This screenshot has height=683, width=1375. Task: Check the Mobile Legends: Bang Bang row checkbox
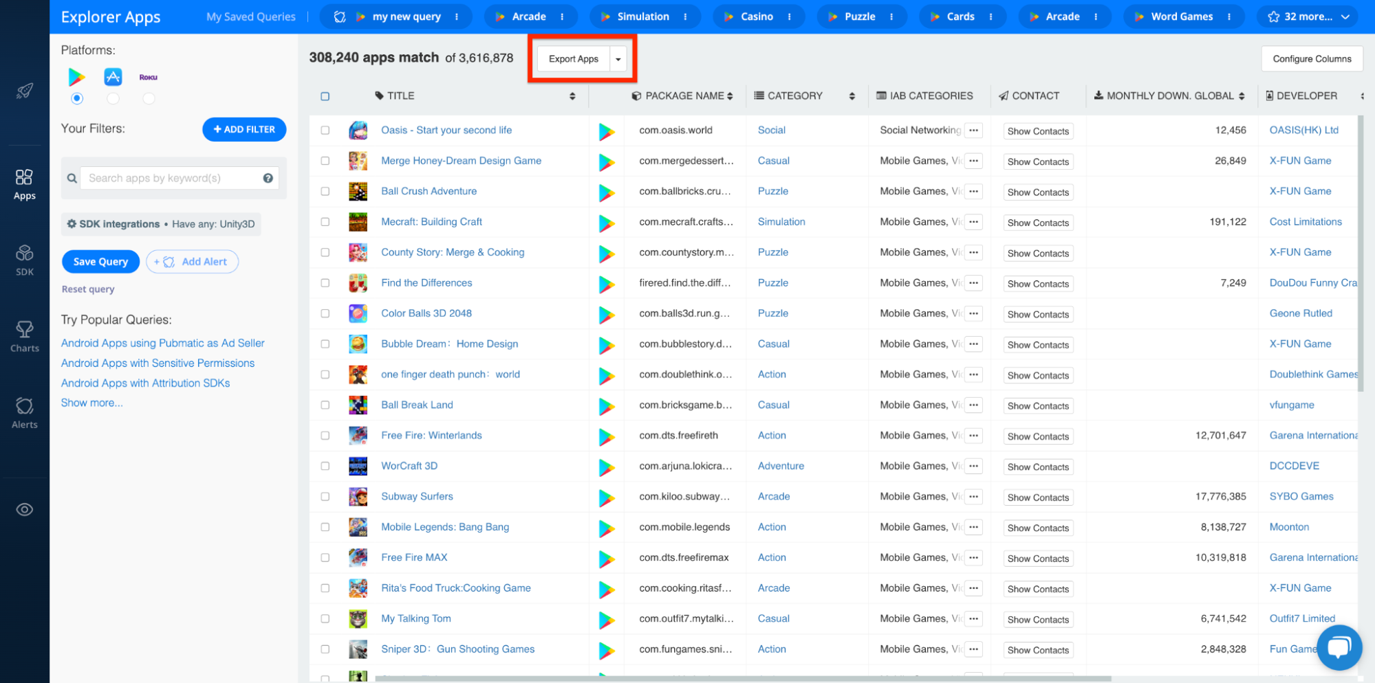325,527
